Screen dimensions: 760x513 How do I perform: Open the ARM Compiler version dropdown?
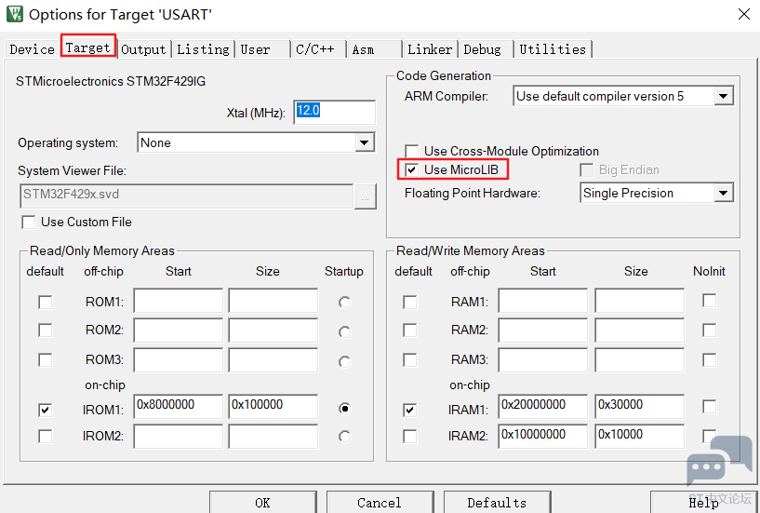pos(724,96)
